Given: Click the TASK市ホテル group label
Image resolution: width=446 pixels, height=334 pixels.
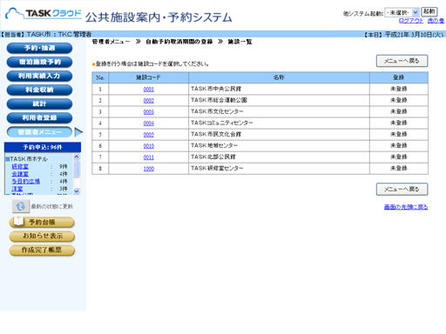Looking at the screenshot, I should pyautogui.click(x=29, y=159).
